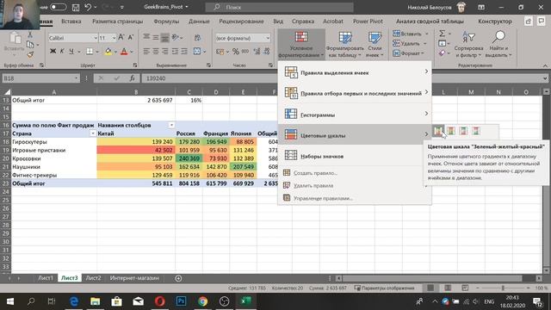The image size is (551, 310).
Task: Switch to sheet Интернет-магазин
Action: 134,278
